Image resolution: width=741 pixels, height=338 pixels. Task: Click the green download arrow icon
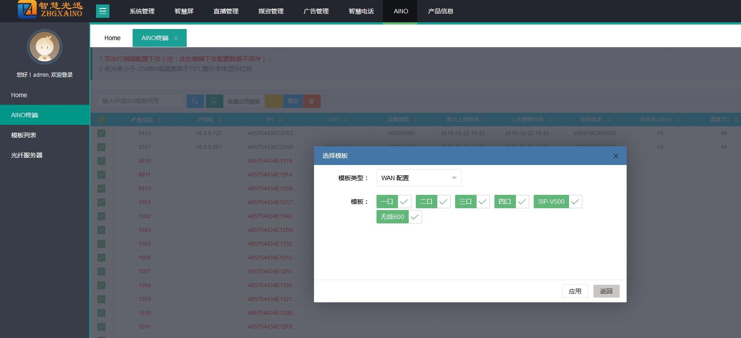click(x=214, y=101)
